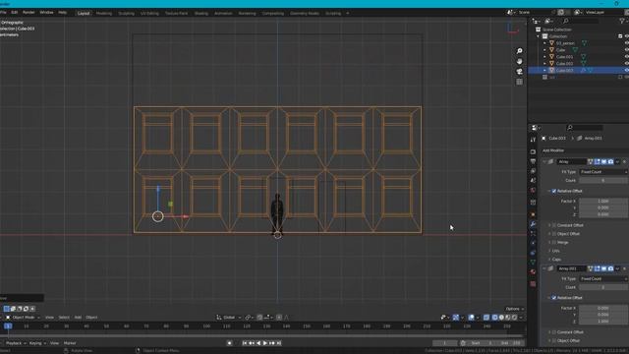Open the Fit Type dropdown of Array

point(603,172)
